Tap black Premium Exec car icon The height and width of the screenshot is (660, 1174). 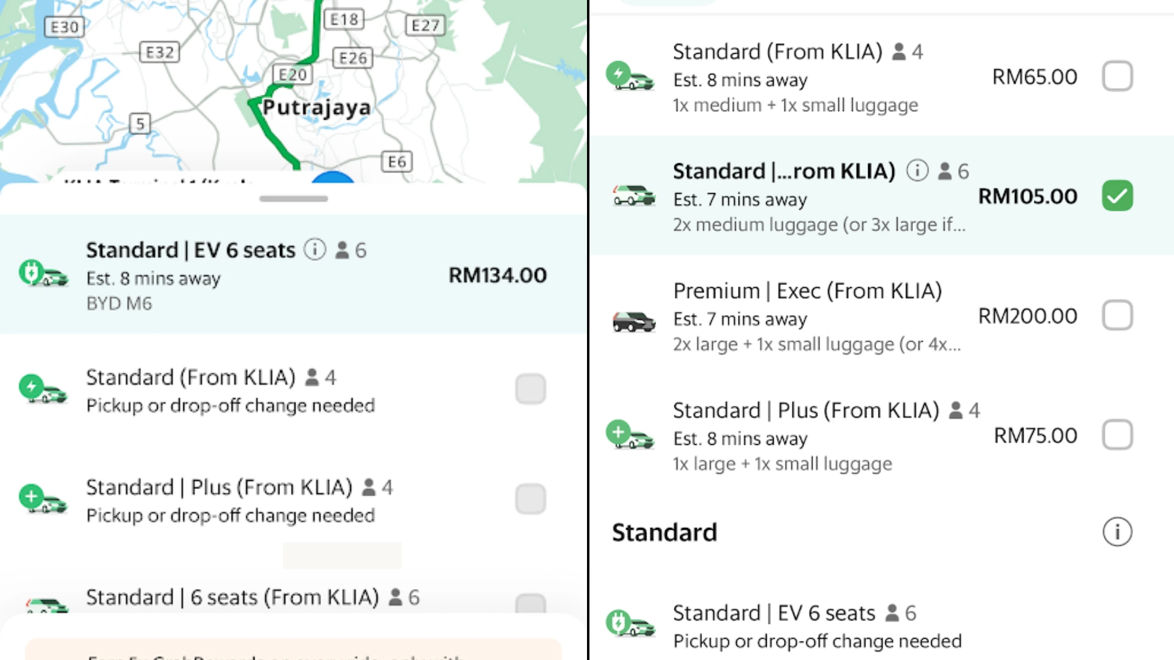pyautogui.click(x=633, y=321)
